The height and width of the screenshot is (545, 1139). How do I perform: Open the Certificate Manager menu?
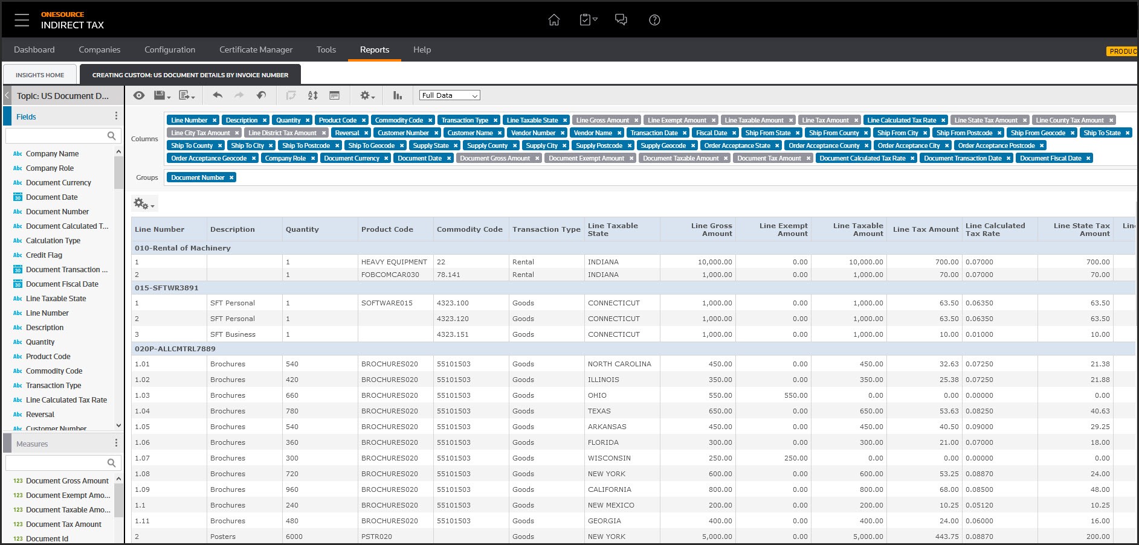256,49
